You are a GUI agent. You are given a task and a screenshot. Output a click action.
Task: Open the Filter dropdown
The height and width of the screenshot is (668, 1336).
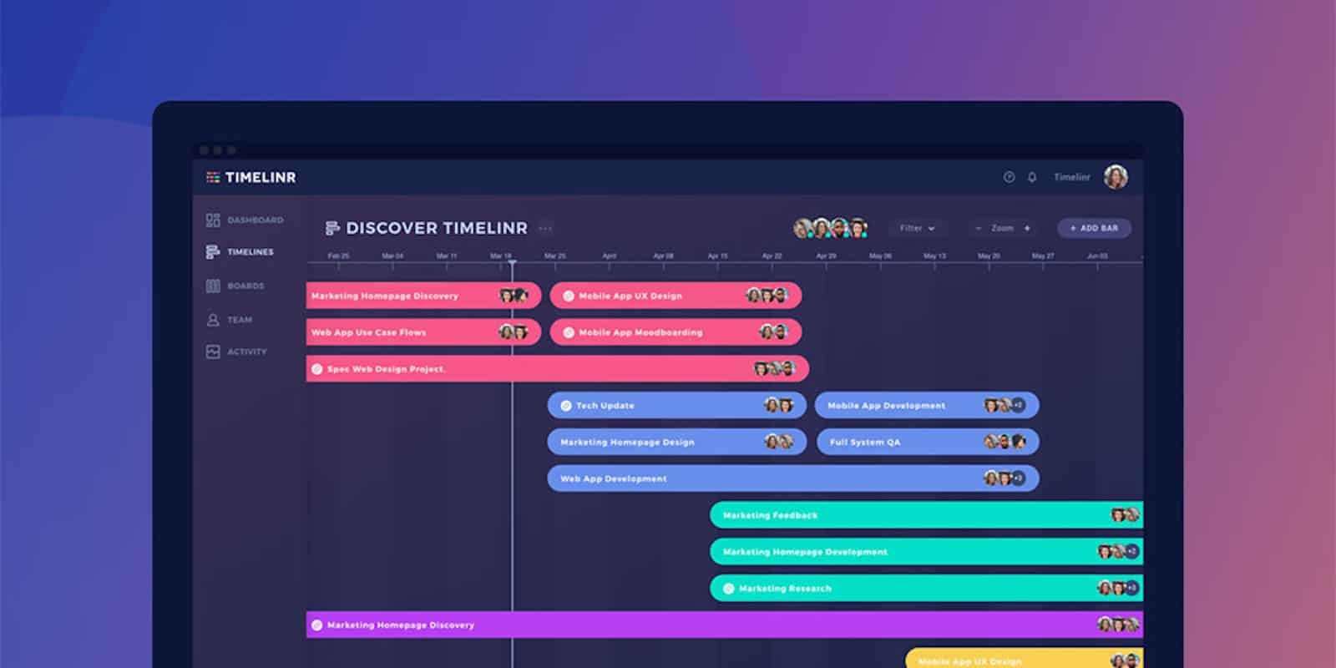917,228
